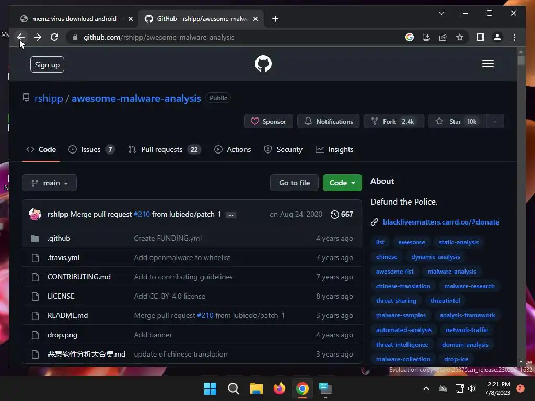The image size is (535, 401).
Task: Go forward with the browser forward arrow
Action: (x=38, y=37)
